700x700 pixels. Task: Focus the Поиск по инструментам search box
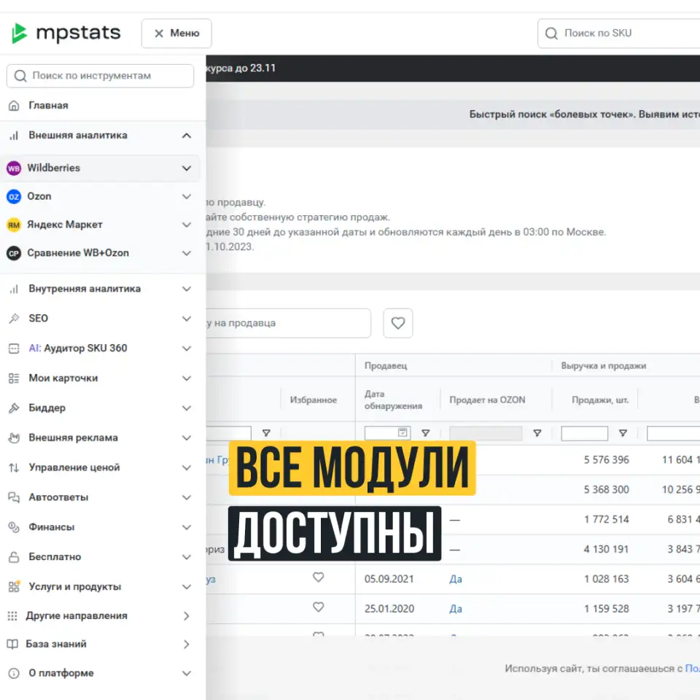[x=100, y=76]
